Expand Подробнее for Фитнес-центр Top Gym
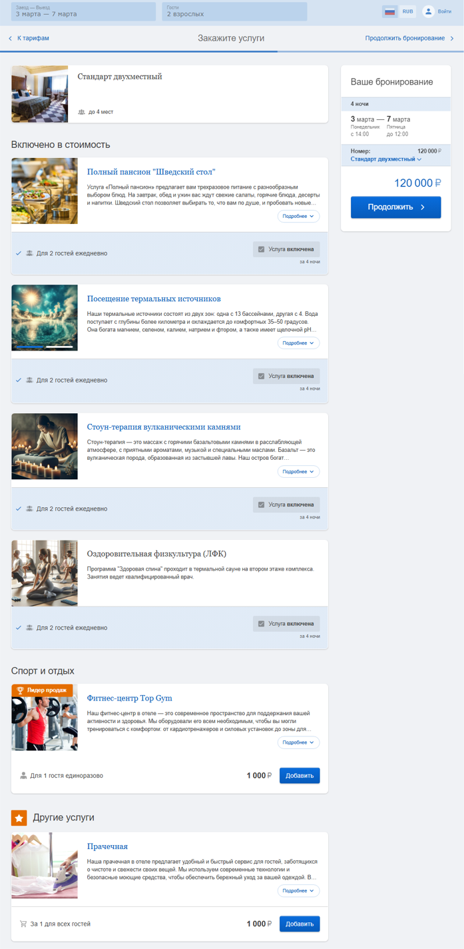 pos(298,742)
